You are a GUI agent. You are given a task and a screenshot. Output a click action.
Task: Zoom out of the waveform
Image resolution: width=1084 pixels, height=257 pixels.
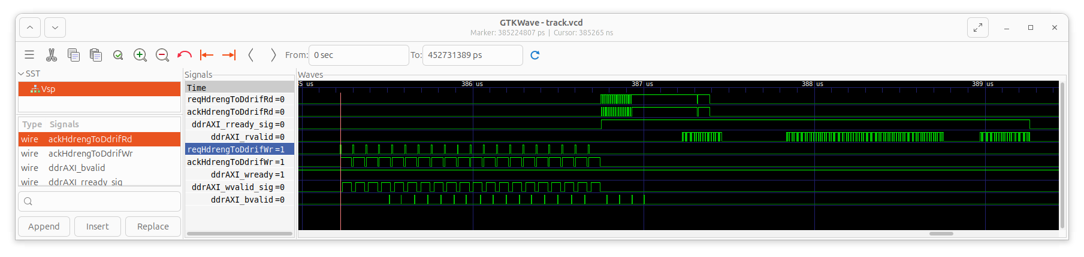162,55
